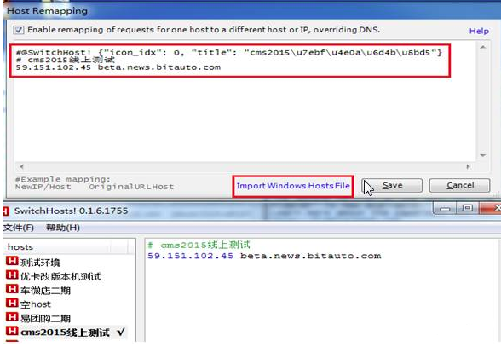Screen dimensions: 501x347
Task: Click the SwitchHosts! title bar app icon
Action: [6, 211]
